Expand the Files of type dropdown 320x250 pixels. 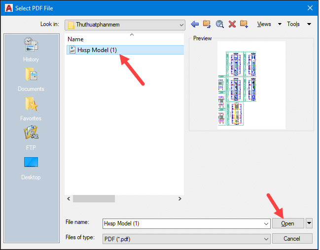click(267, 239)
